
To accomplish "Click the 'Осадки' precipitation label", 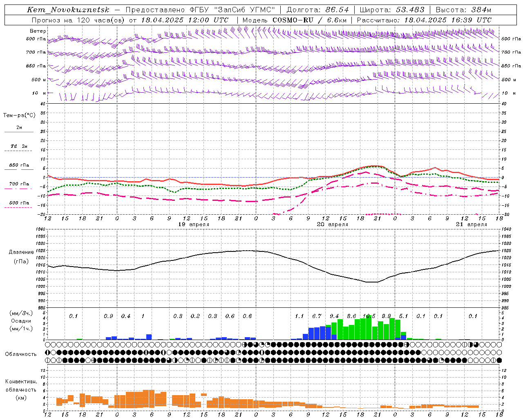I will [21, 321].
